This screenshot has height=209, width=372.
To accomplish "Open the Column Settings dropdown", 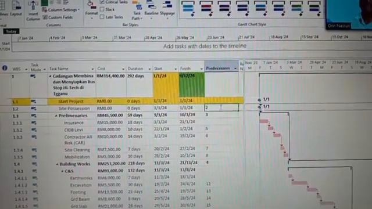I will [60, 10].
